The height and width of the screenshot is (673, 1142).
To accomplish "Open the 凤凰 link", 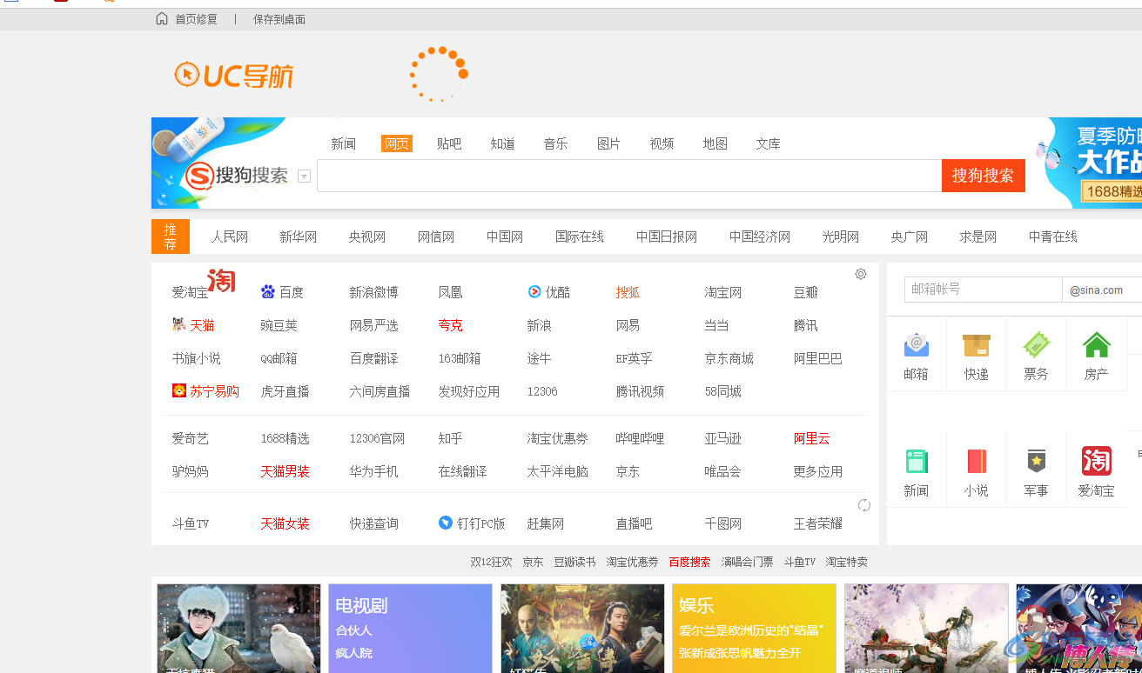I will [450, 292].
